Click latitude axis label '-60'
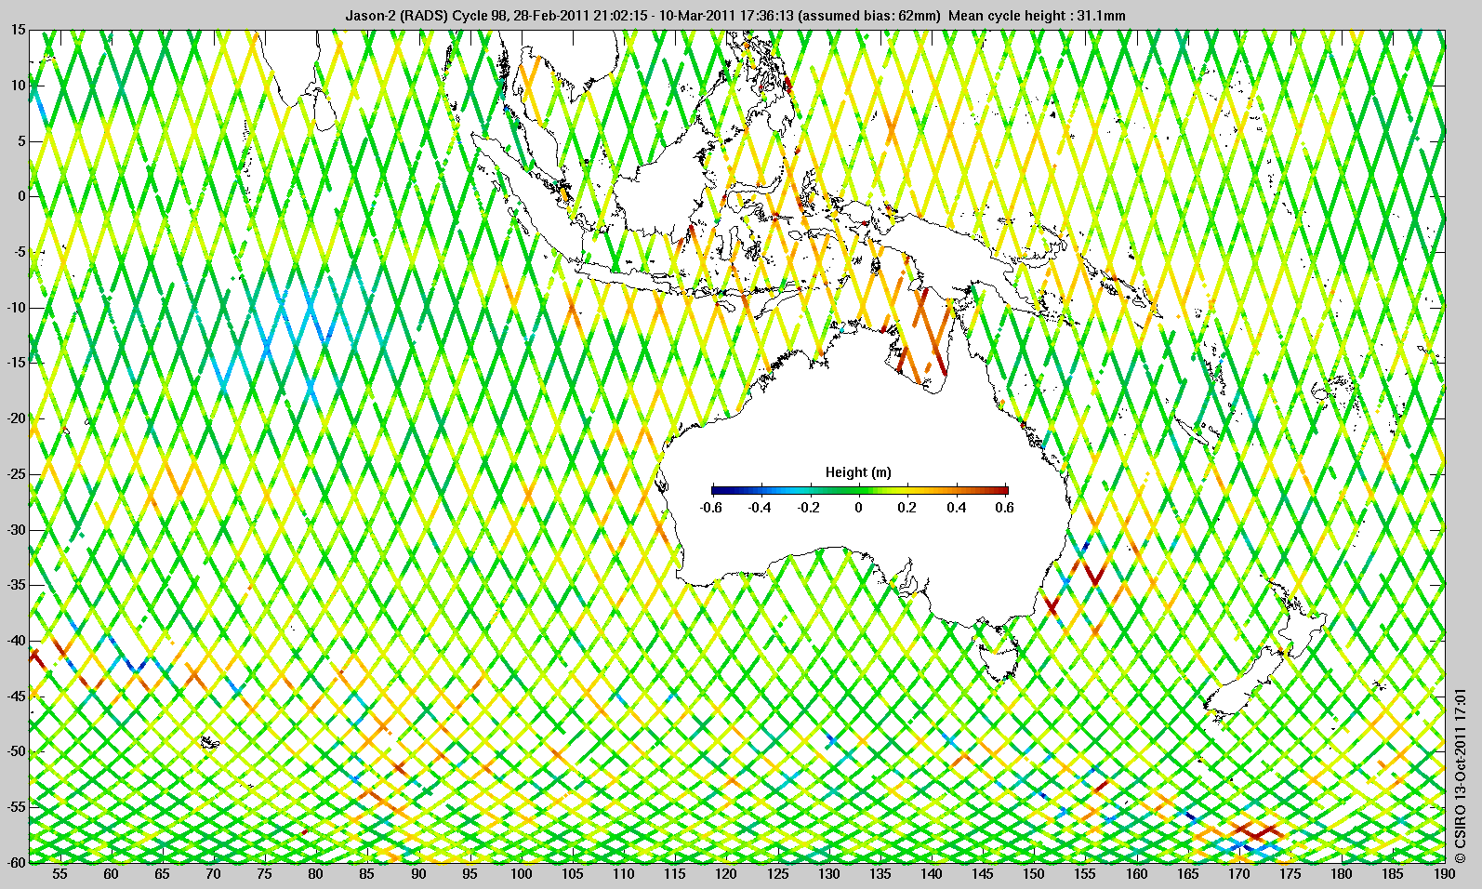The width and height of the screenshot is (1482, 889). point(17,862)
